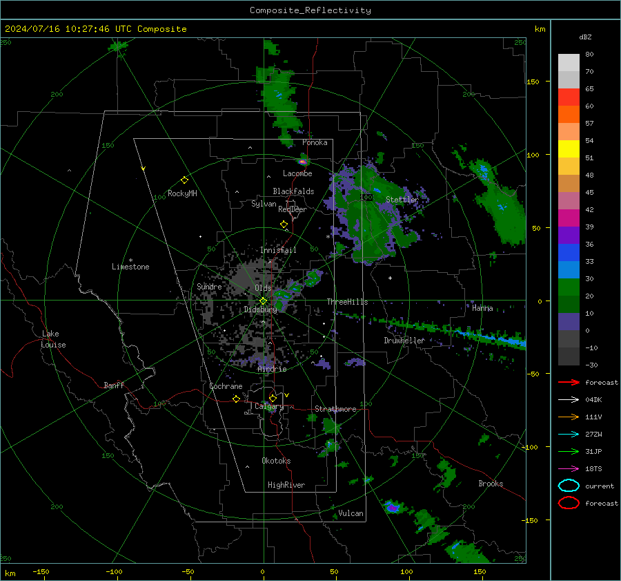
Task: Click the Stettler city label
Action: point(402,200)
